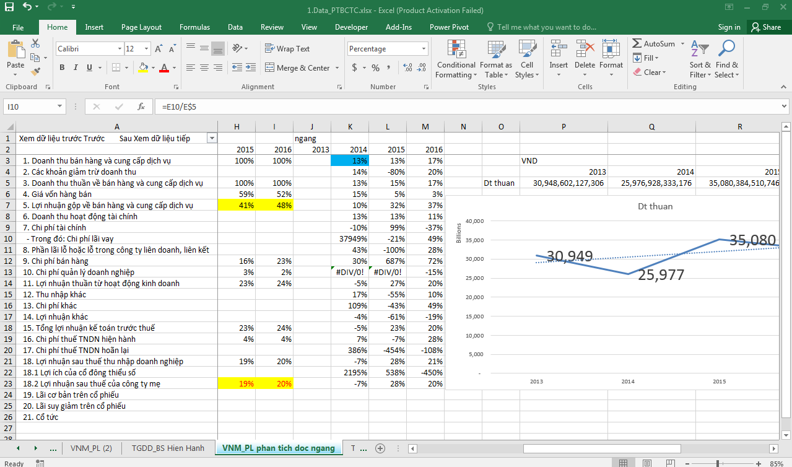The width and height of the screenshot is (792, 467).
Task: Align text right
Action: (x=217, y=68)
